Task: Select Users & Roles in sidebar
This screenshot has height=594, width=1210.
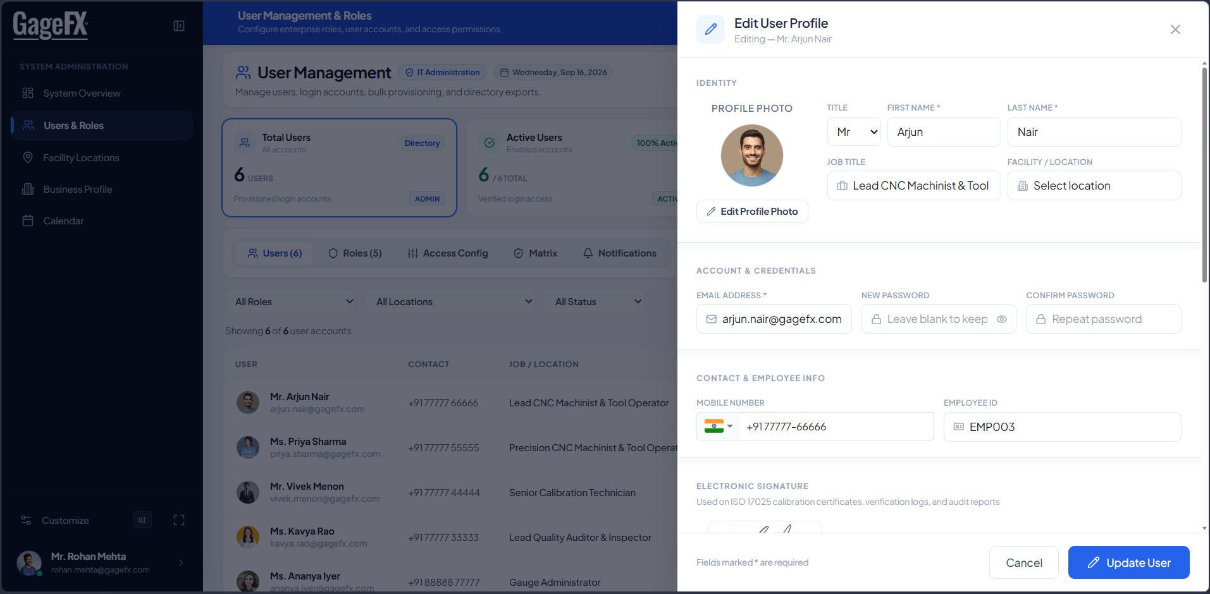Action: [102, 126]
